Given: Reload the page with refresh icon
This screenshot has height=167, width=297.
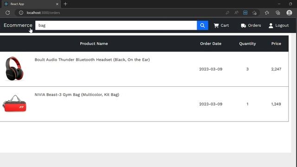Looking at the screenshot, I should click(x=7, y=13).
